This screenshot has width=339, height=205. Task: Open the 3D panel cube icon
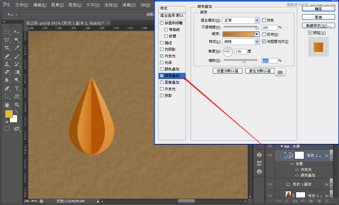tap(259, 155)
